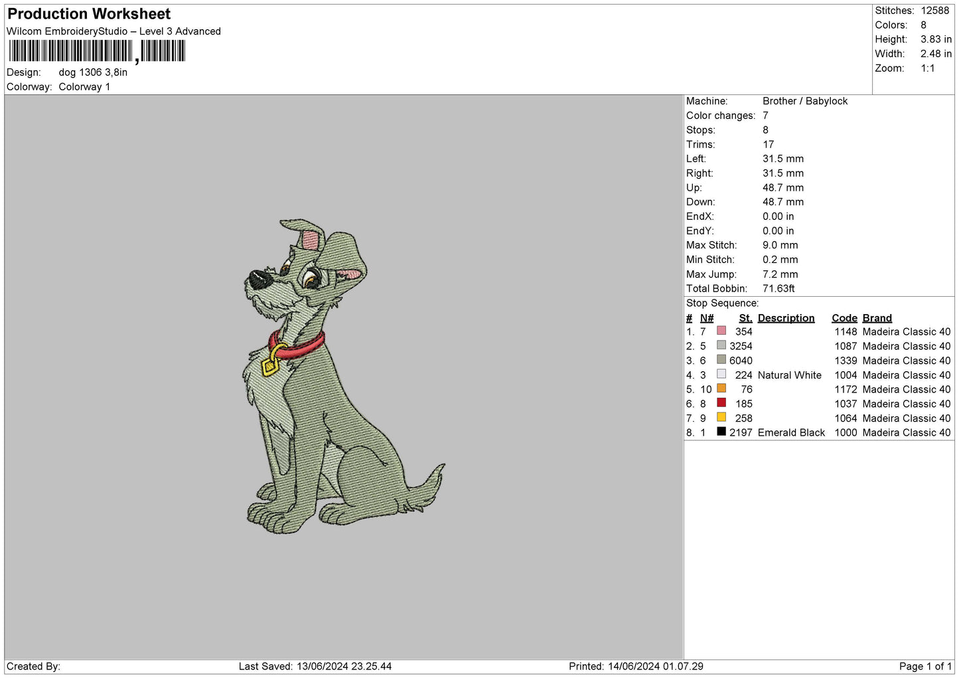The image size is (959, 678).
Task: Click the Width value '2.48 in'
Action: 936,54
